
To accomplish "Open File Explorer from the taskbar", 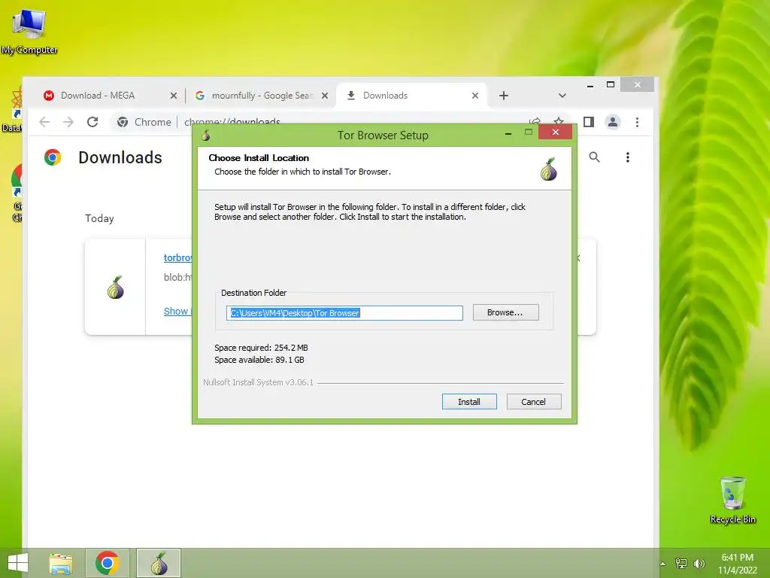I will point(61,563).
